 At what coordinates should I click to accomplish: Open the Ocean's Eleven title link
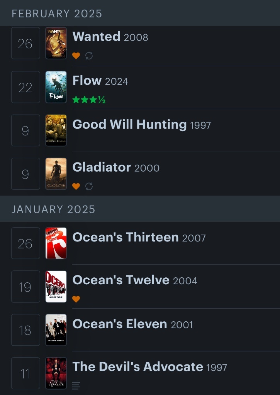pos(120,324)
